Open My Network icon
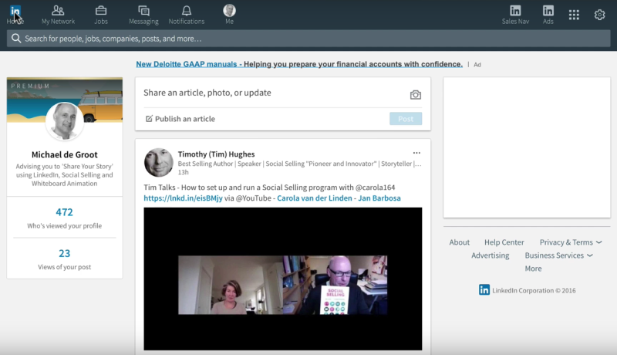Viewport: 617px width, 355px height. click(58, 10)
